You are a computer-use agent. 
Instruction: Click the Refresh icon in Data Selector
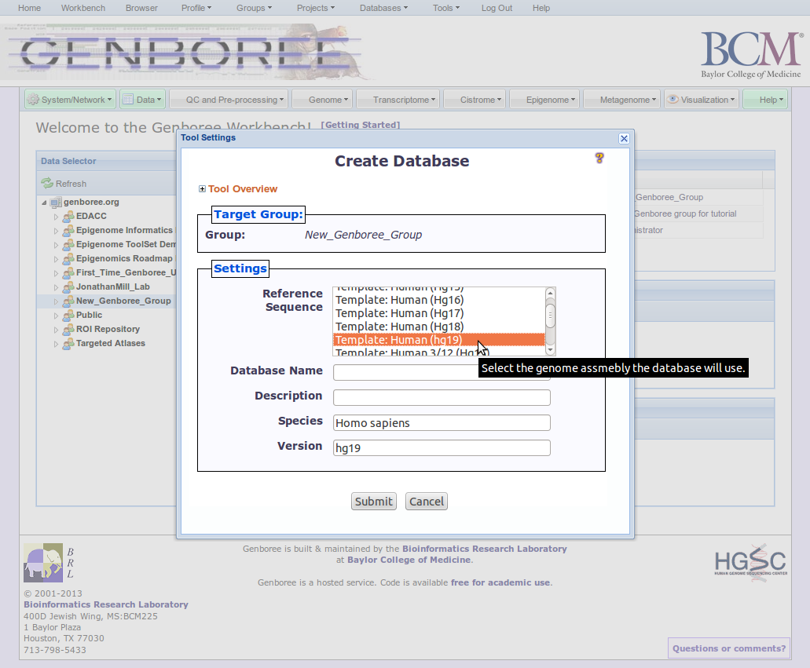(x=47, y=184)
